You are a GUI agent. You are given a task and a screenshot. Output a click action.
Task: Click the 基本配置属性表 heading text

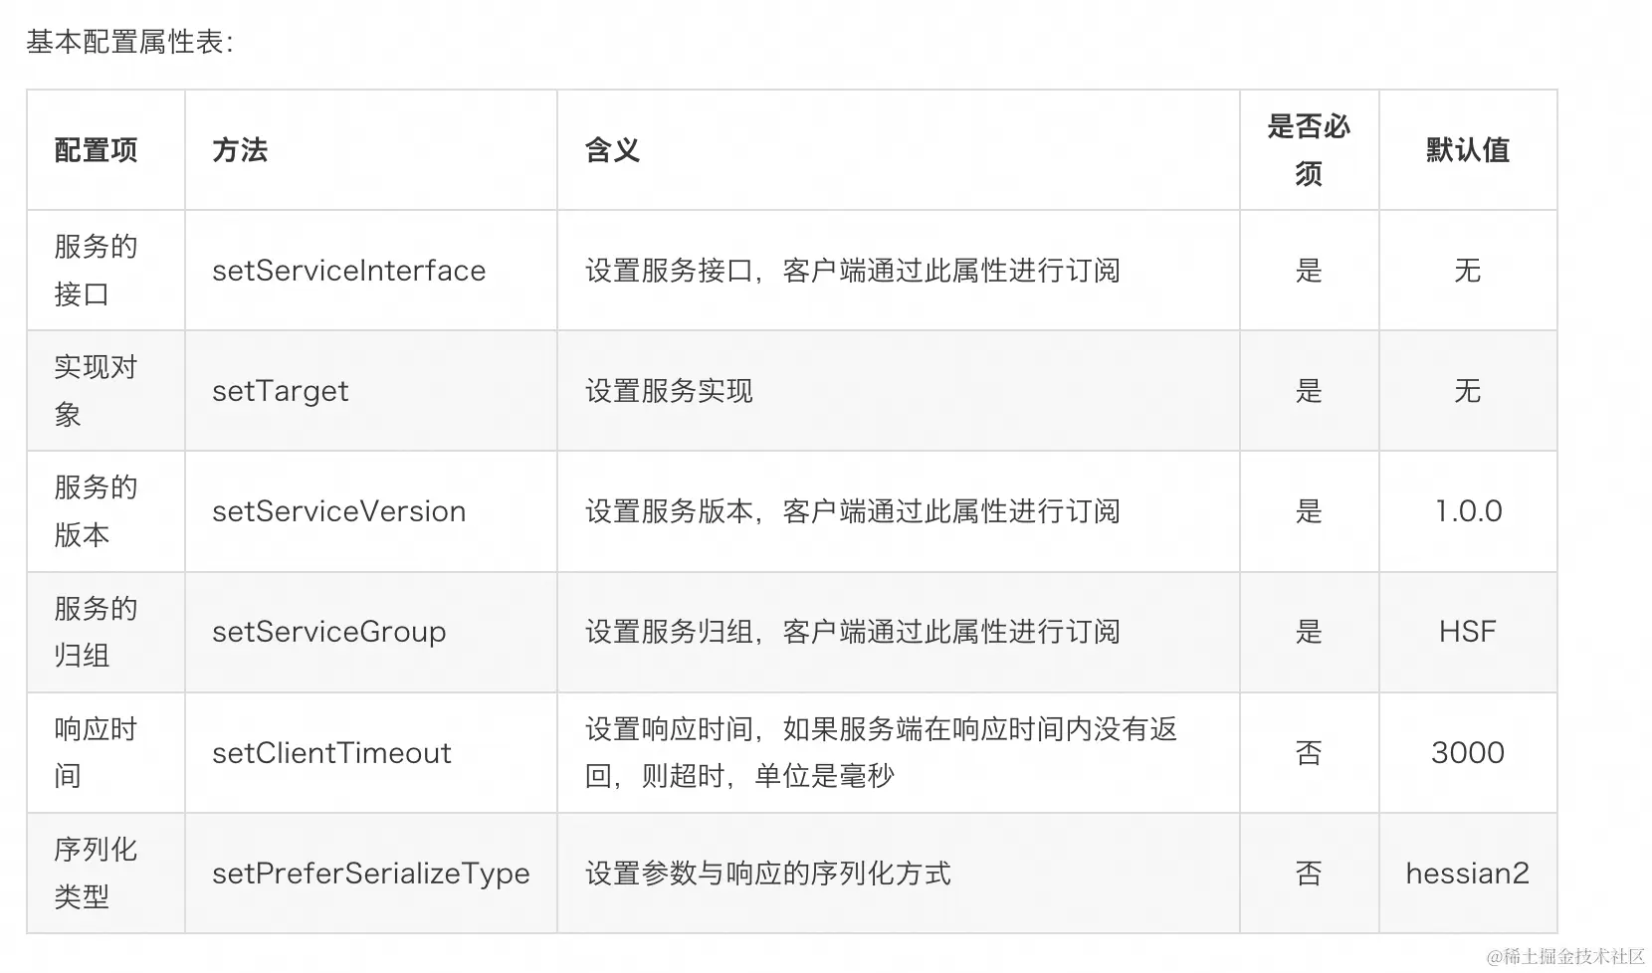[129, 42]
